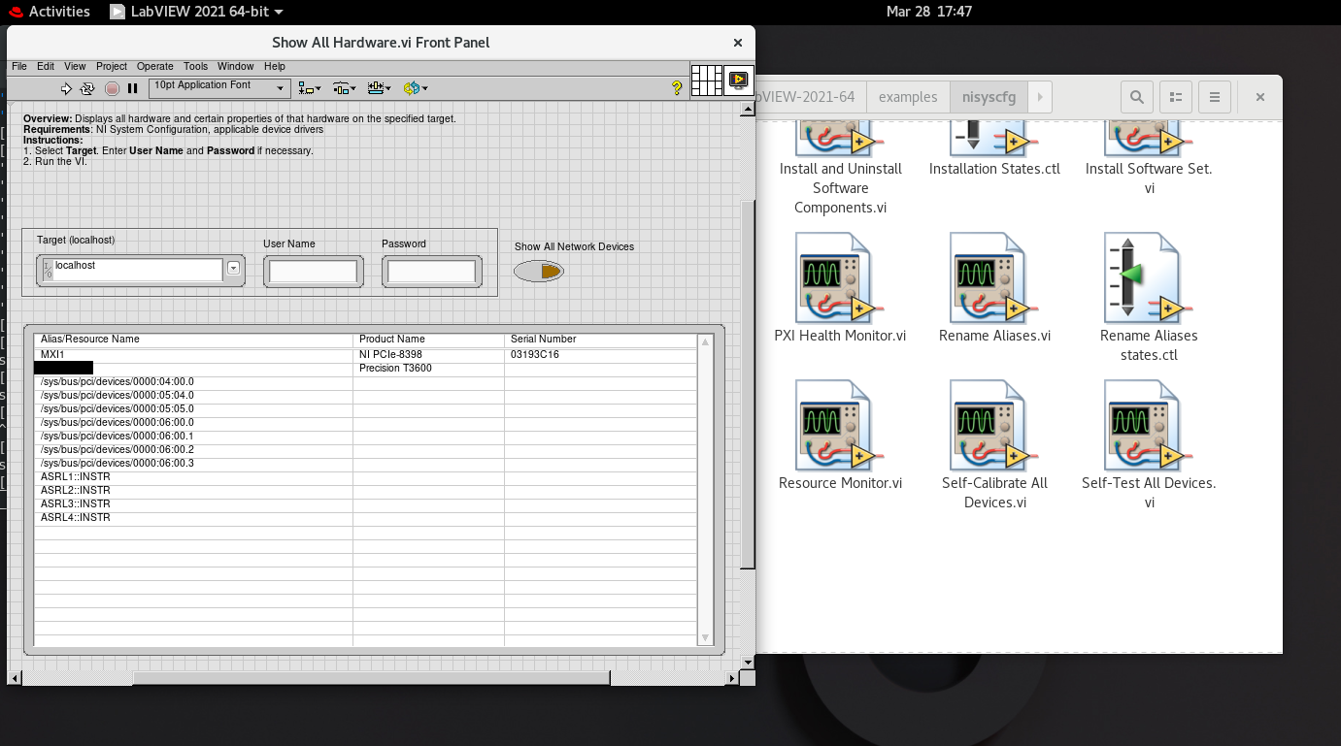Click the Run Continuously button
This screenshot has width=1341, height=746.
tap(87, 88)
